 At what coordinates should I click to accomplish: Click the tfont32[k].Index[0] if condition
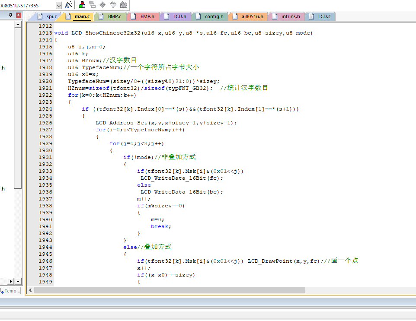[190, 109]
